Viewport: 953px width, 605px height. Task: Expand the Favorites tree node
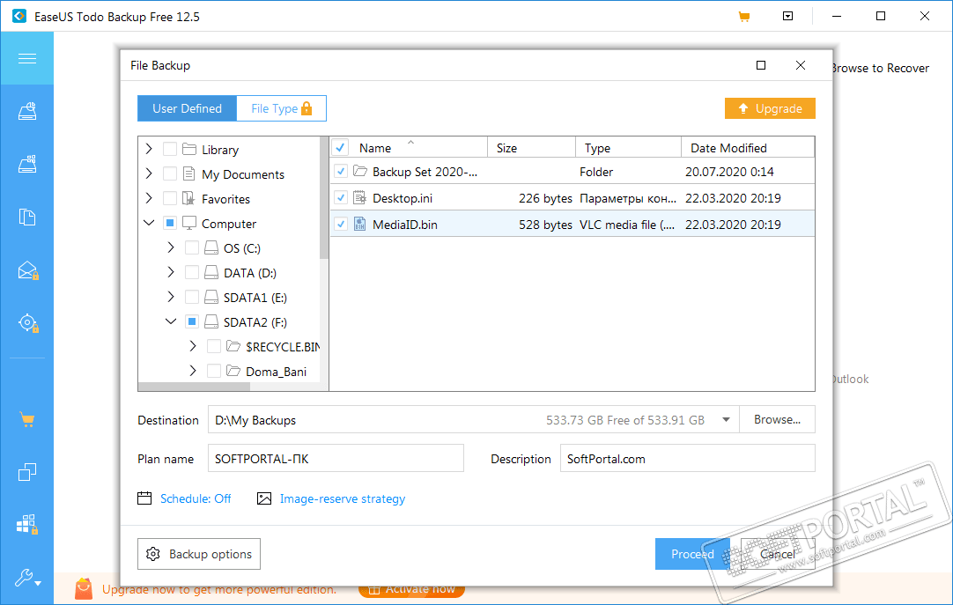[x=149, y=199]
